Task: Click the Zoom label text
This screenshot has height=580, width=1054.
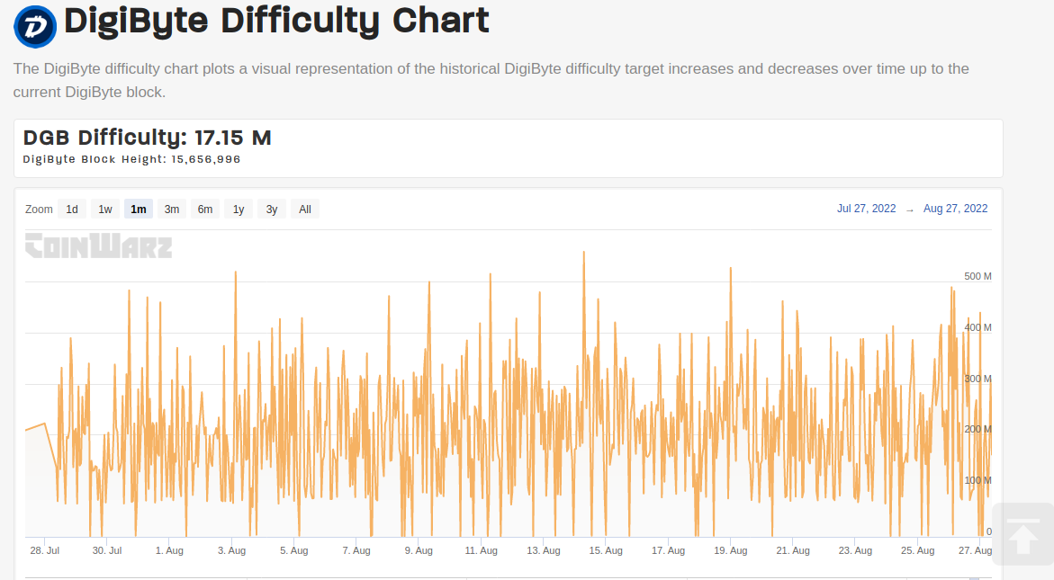Action: pos(39,210)
